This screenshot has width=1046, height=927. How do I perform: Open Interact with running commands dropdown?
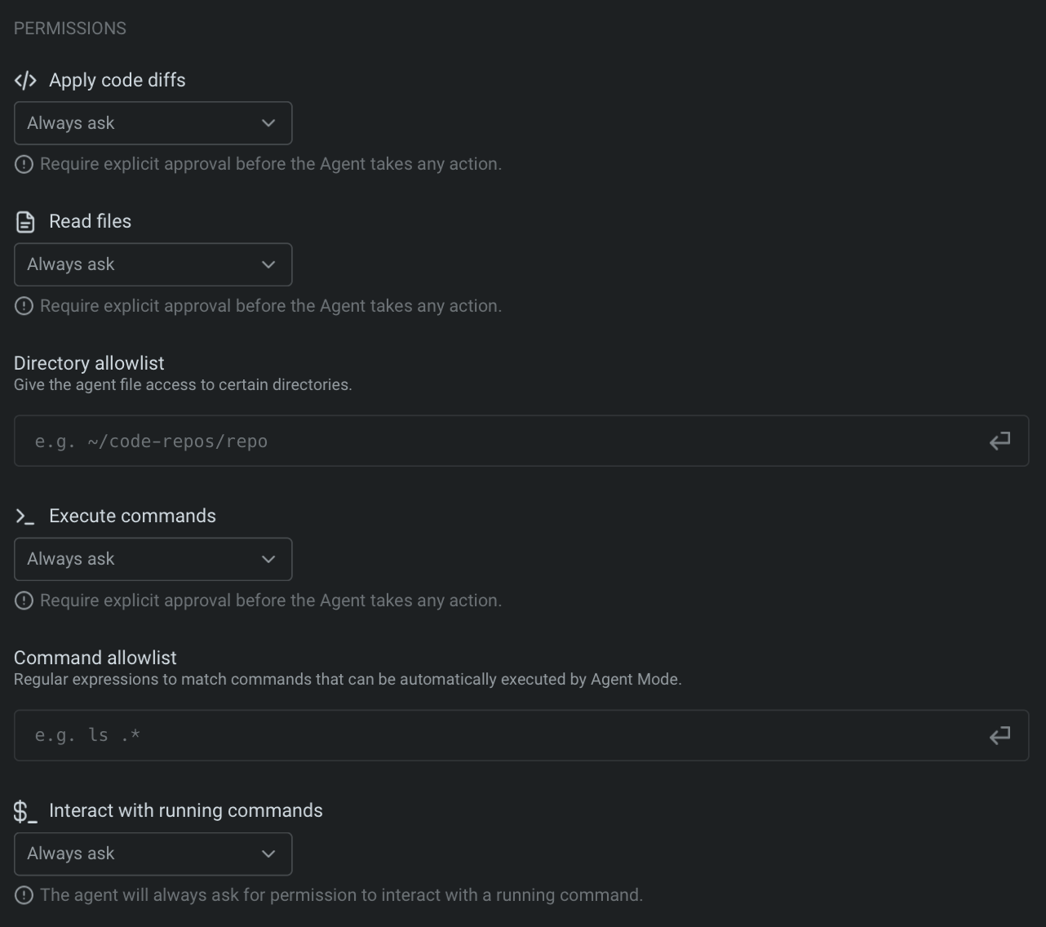click(x=153, y=854)
